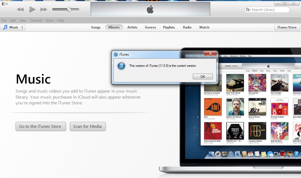Click the Advanced menu on pictured MacBook screen

[x=234, y=56]
